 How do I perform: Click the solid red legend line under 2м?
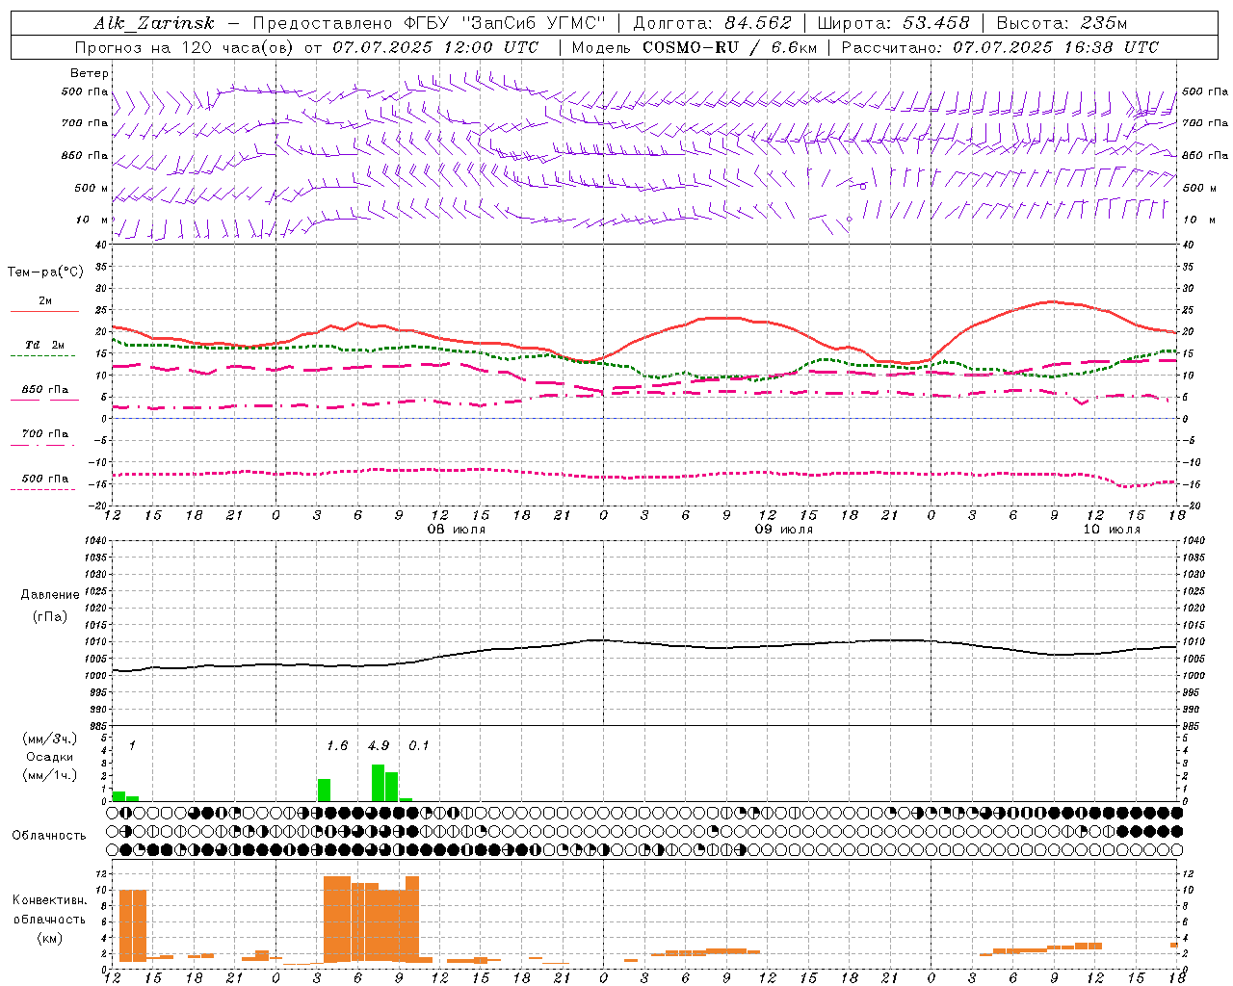[x=44, y=312]
